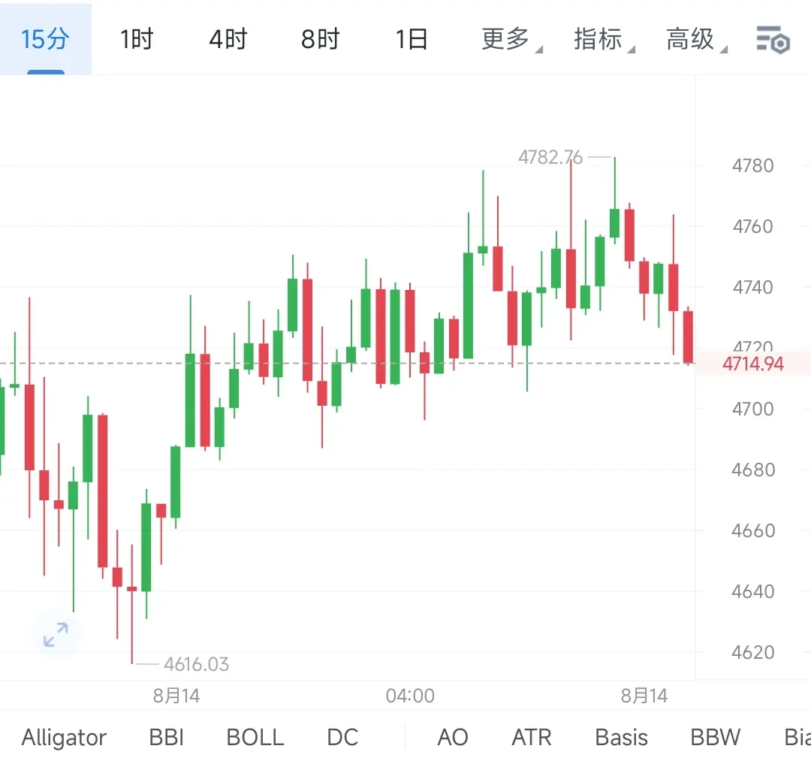
Task: Open the chart settings icon
Action: tap(773, 39)
